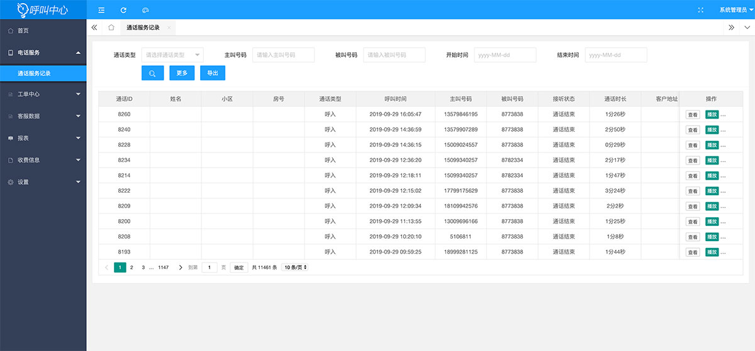
Task: Click 播放 for call ID 8193
Action: 712,252
